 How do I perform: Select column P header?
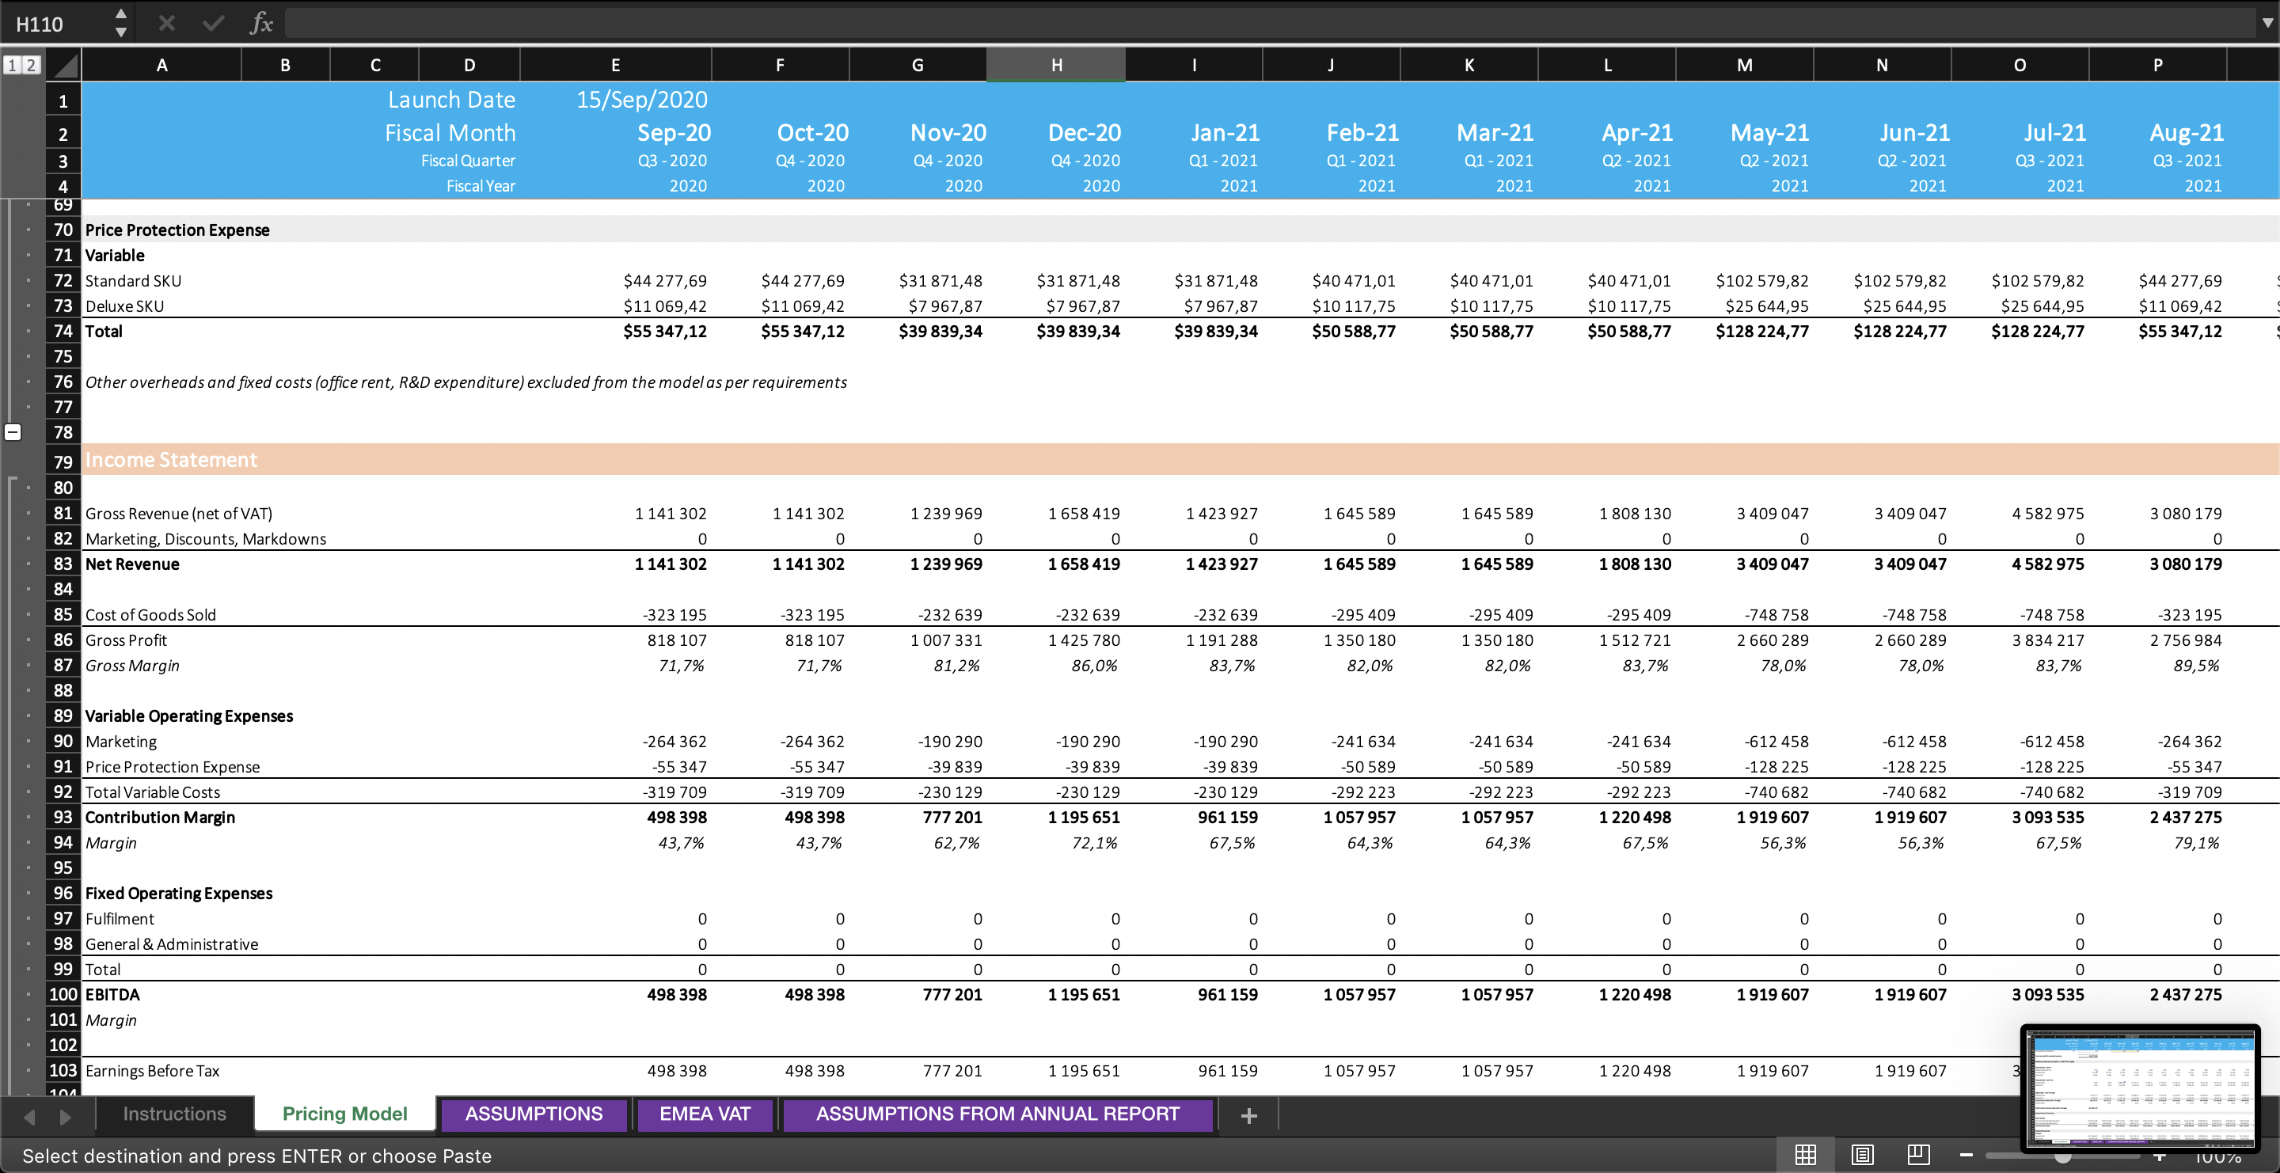point(2157,65)
